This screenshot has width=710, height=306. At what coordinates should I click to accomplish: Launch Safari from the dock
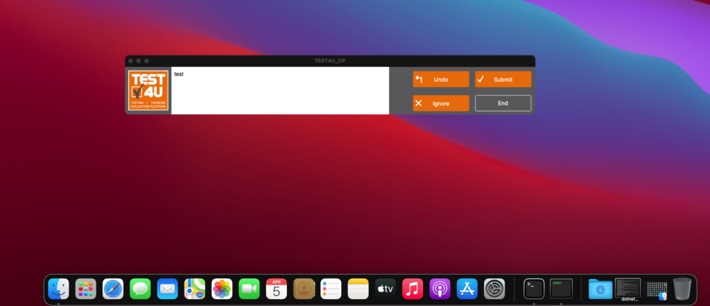point(113,289)
